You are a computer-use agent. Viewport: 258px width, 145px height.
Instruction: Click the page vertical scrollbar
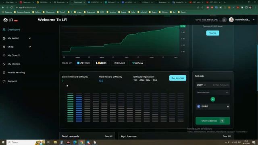pos(257,68)
